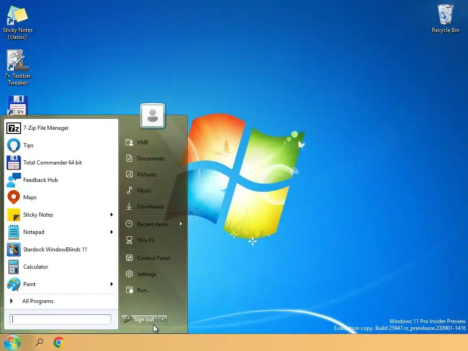Open Stardock WindowBlinds 11 icon
The width and height of the screenshot is (468, 351).
click(13, 250)
